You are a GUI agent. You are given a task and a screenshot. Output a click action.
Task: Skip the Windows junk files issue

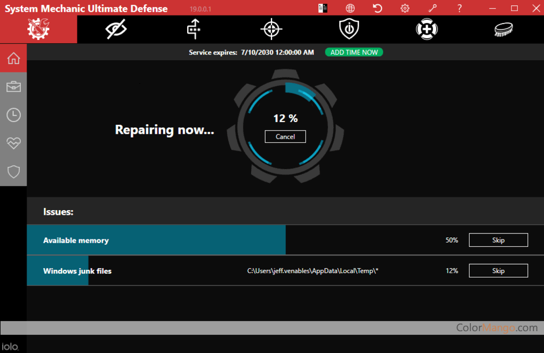pyautogui.click(x=498, y=271)
